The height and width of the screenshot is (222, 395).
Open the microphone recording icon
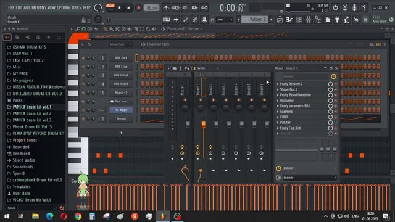[x=354, y=8]
